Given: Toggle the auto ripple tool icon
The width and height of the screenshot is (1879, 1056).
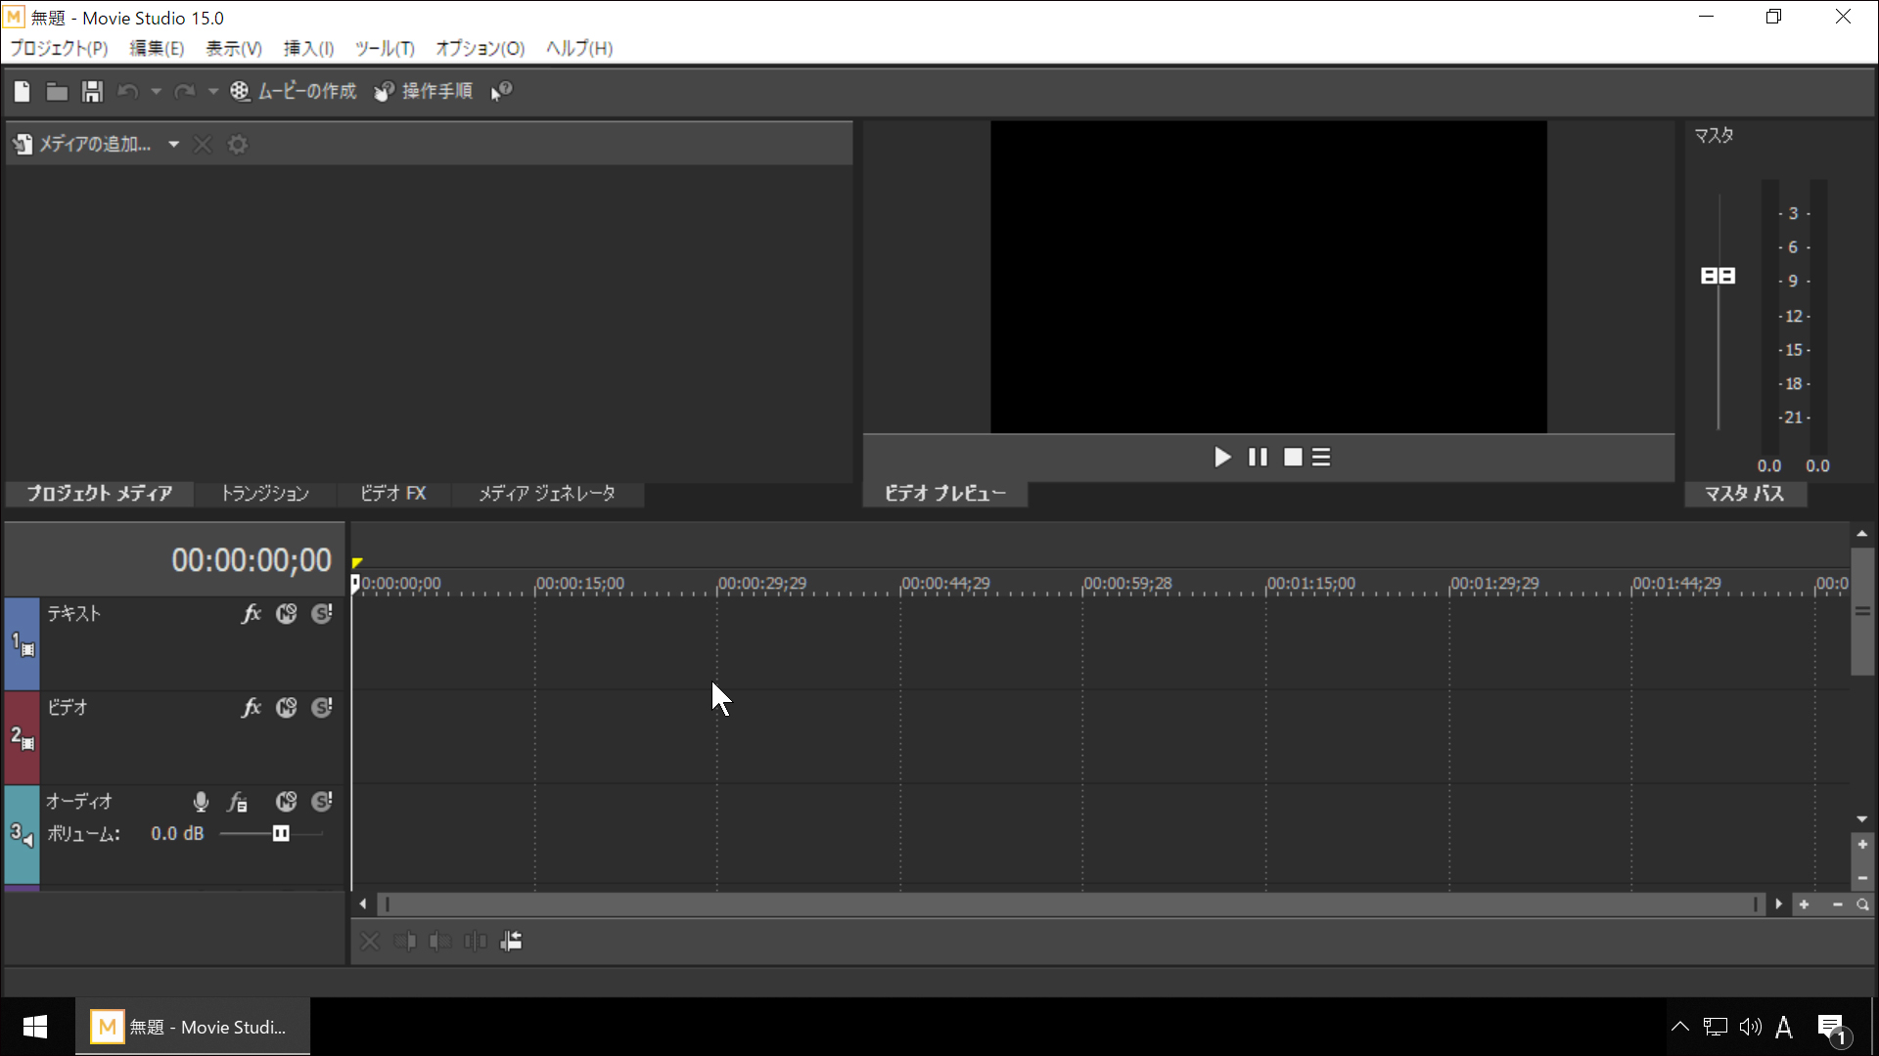Looking at the screenshot, I should 511,942.
